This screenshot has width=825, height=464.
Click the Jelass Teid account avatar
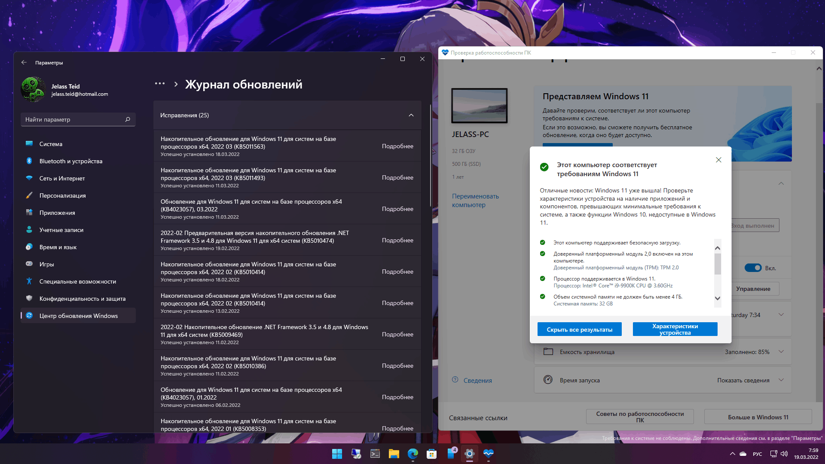pos(33,89)
